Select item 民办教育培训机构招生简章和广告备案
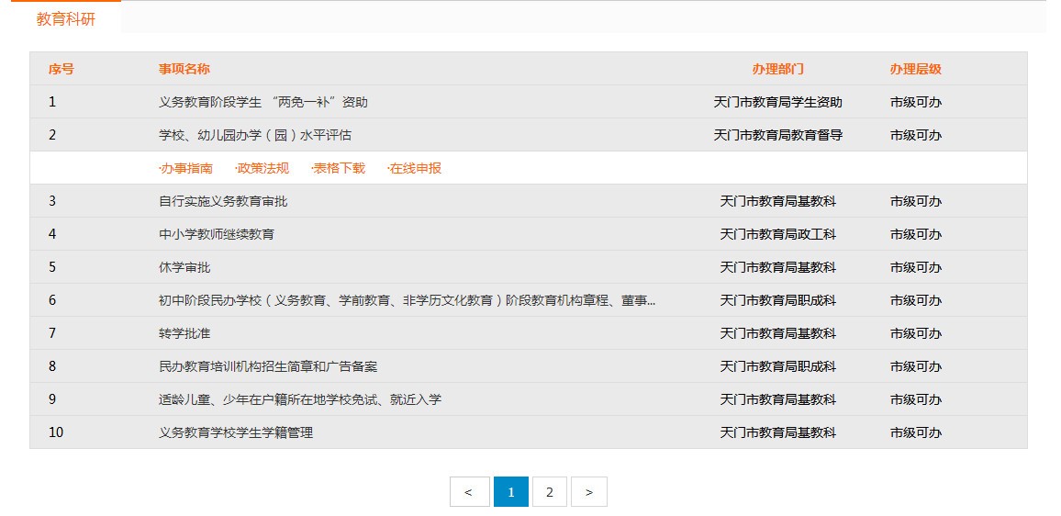 (x=268, y=367)
